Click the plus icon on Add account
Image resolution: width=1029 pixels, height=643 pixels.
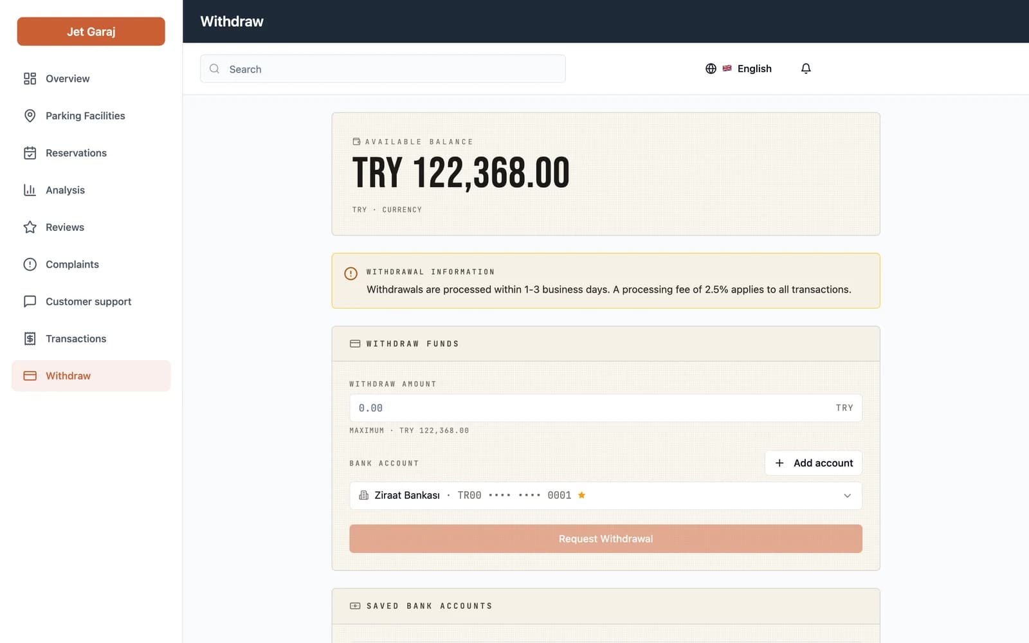click(x=779, y=463)
